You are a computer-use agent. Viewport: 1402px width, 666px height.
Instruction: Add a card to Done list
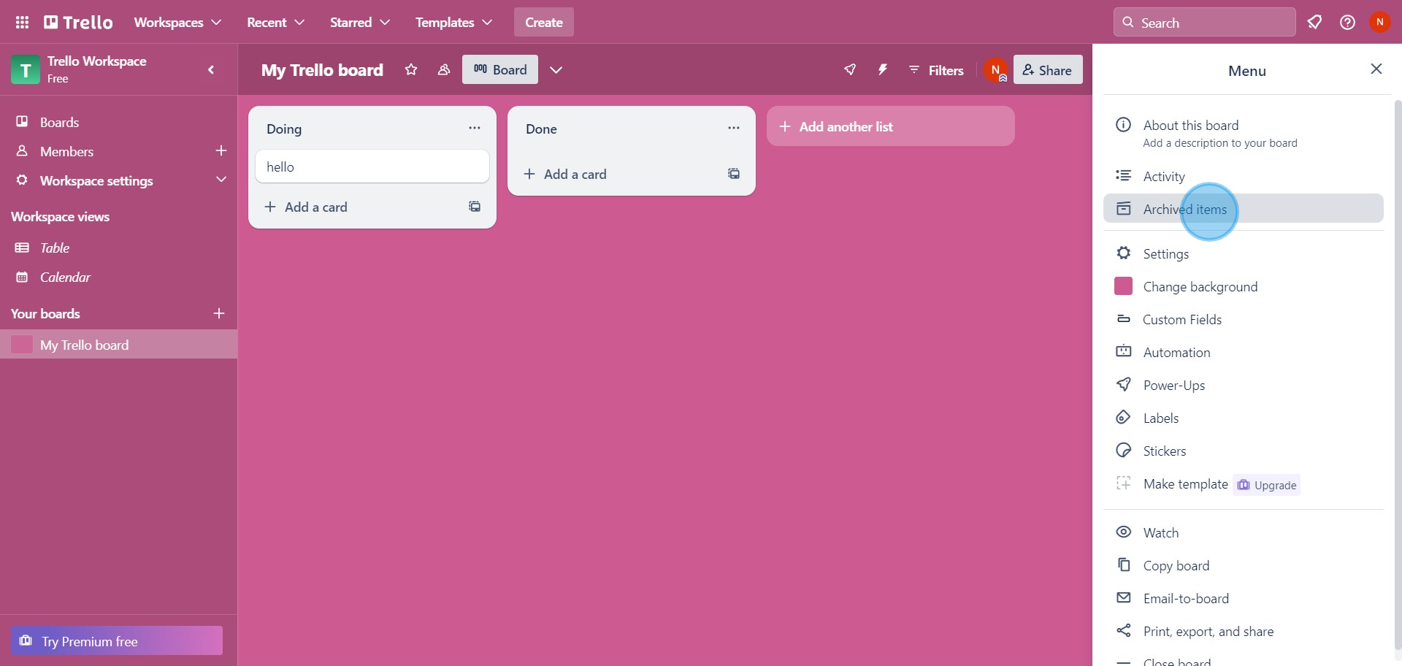tap(617, 175)
